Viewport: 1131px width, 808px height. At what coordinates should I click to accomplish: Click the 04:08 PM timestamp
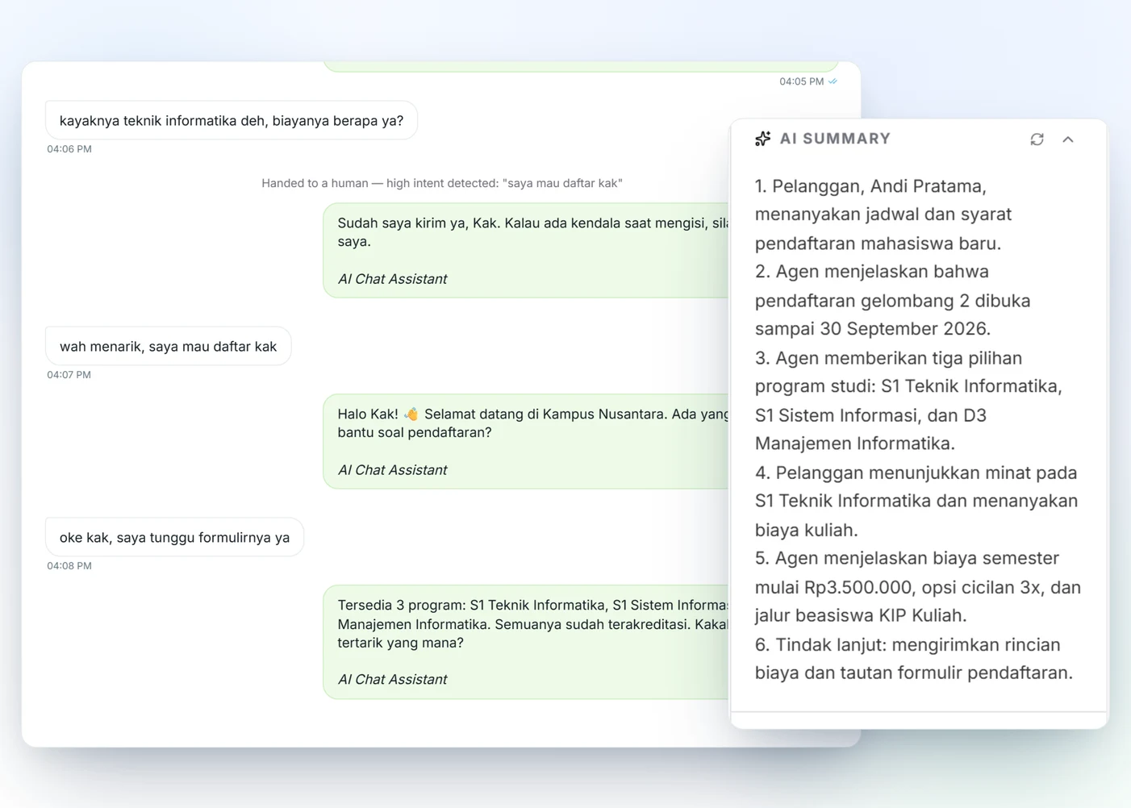click(69, 566)
